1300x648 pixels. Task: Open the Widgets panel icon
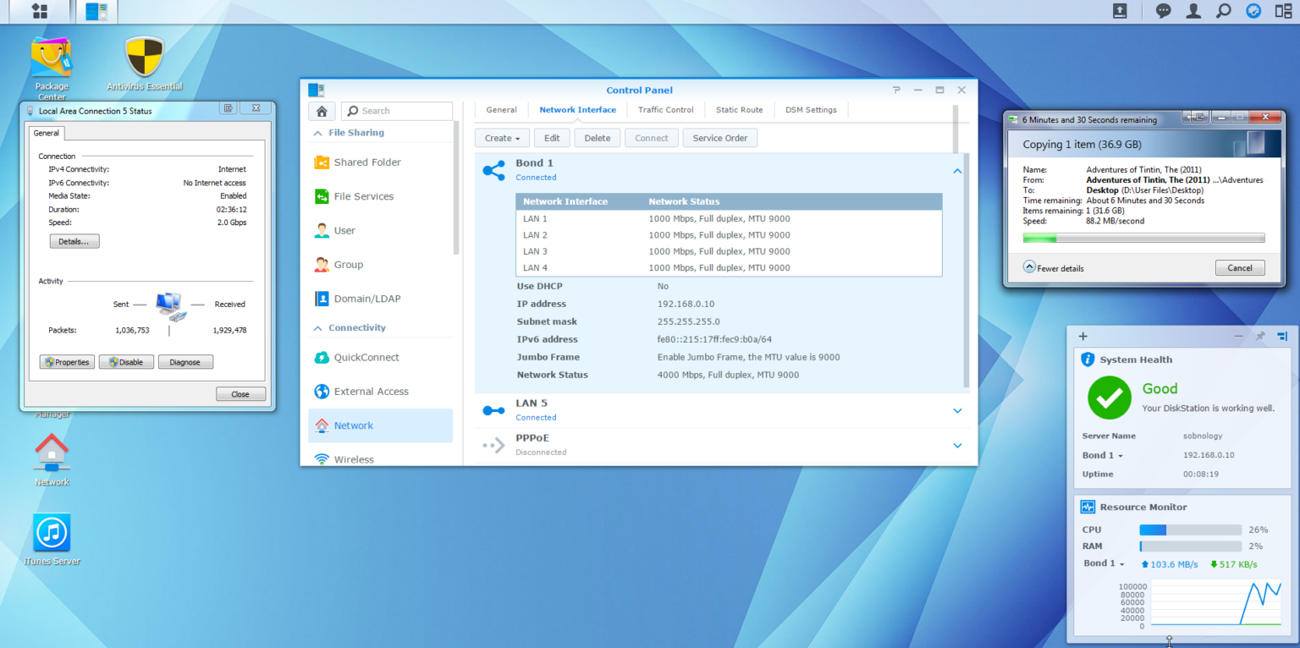[x=1282, y=11]
